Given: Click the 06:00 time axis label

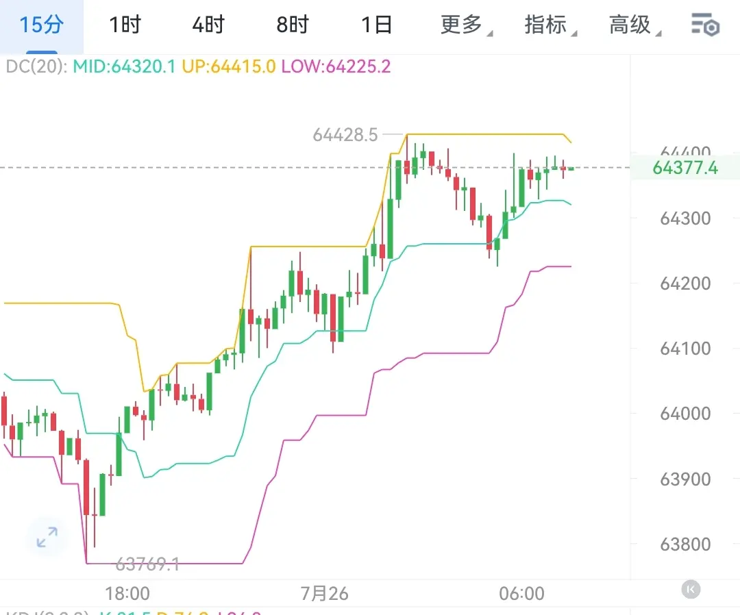Looking at the screenshot, I should coord(521,593).
